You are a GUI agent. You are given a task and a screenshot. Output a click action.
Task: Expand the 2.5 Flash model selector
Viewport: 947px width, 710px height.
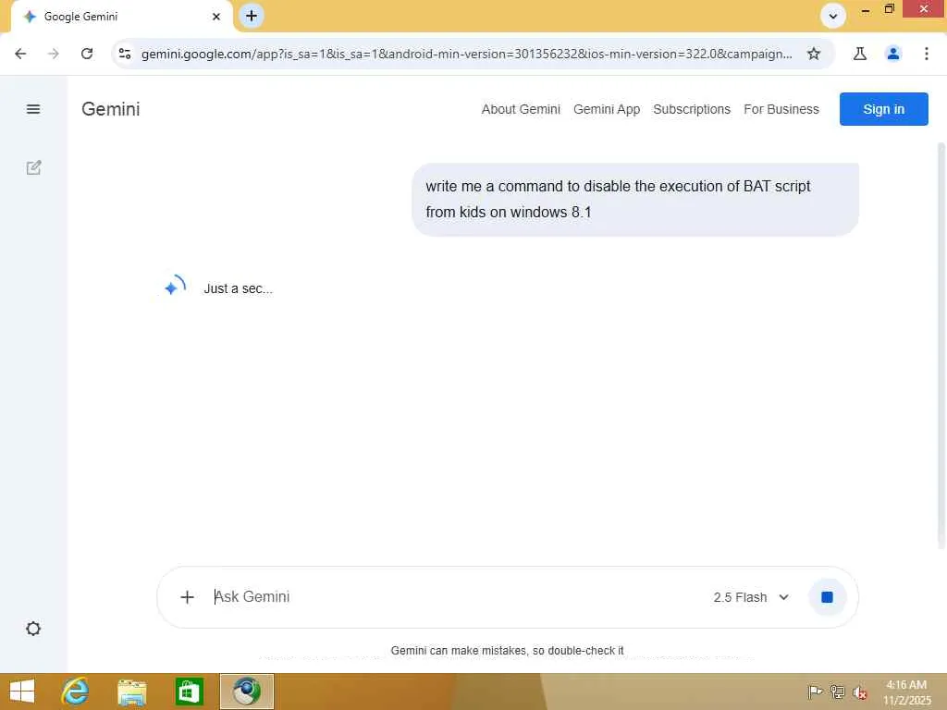pos(751,597)
